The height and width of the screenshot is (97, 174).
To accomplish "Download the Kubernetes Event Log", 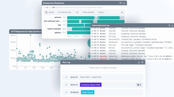I will (172, 25).
